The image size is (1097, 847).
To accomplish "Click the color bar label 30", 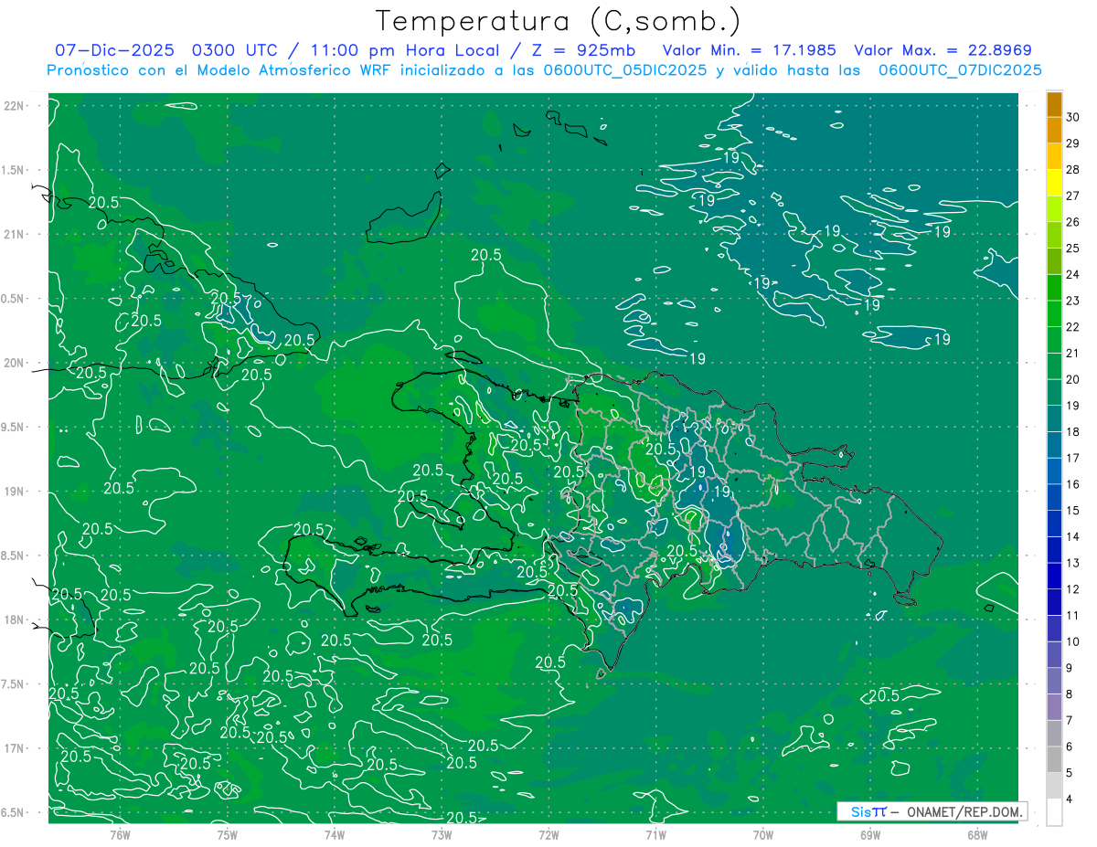I will (x=1072, y=117).
